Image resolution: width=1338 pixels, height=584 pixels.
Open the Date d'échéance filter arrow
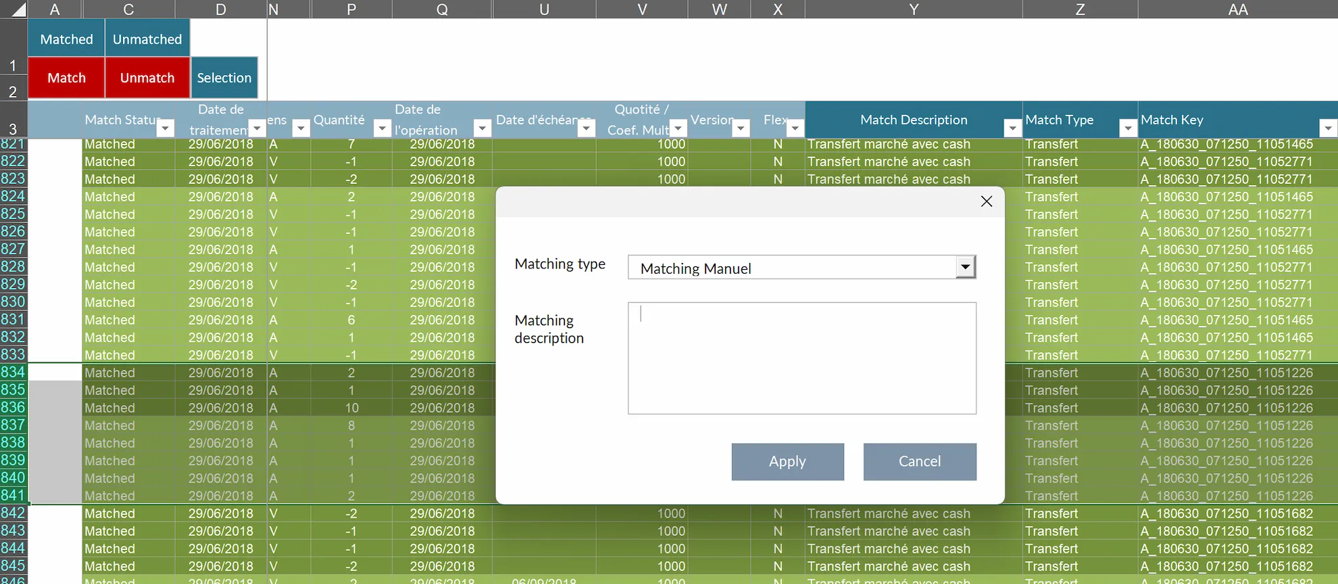pos(587,128)
